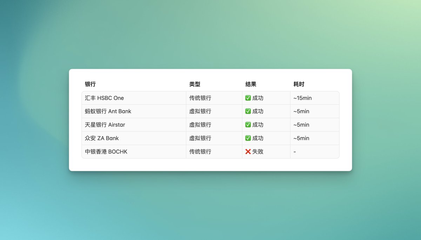
Task: Select the 耗时 column header
Action: (x=299, y=84)
